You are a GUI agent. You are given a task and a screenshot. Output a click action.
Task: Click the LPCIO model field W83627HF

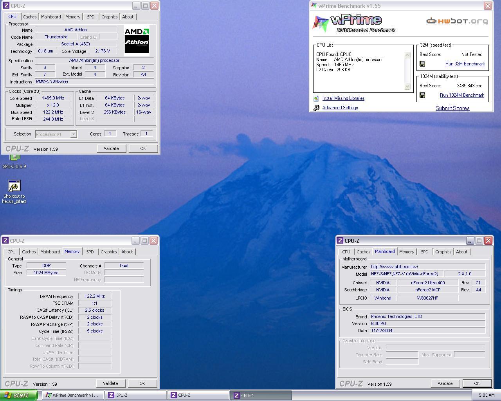tap(428, 298)
